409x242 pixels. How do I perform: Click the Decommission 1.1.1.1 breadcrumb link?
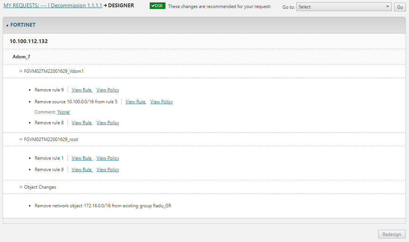click(76, 6)
